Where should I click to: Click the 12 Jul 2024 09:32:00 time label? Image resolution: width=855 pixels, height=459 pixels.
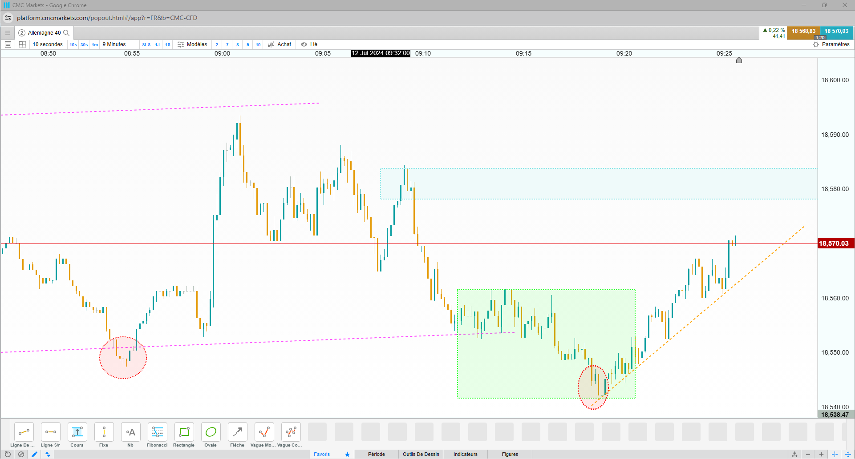[381, 53]
